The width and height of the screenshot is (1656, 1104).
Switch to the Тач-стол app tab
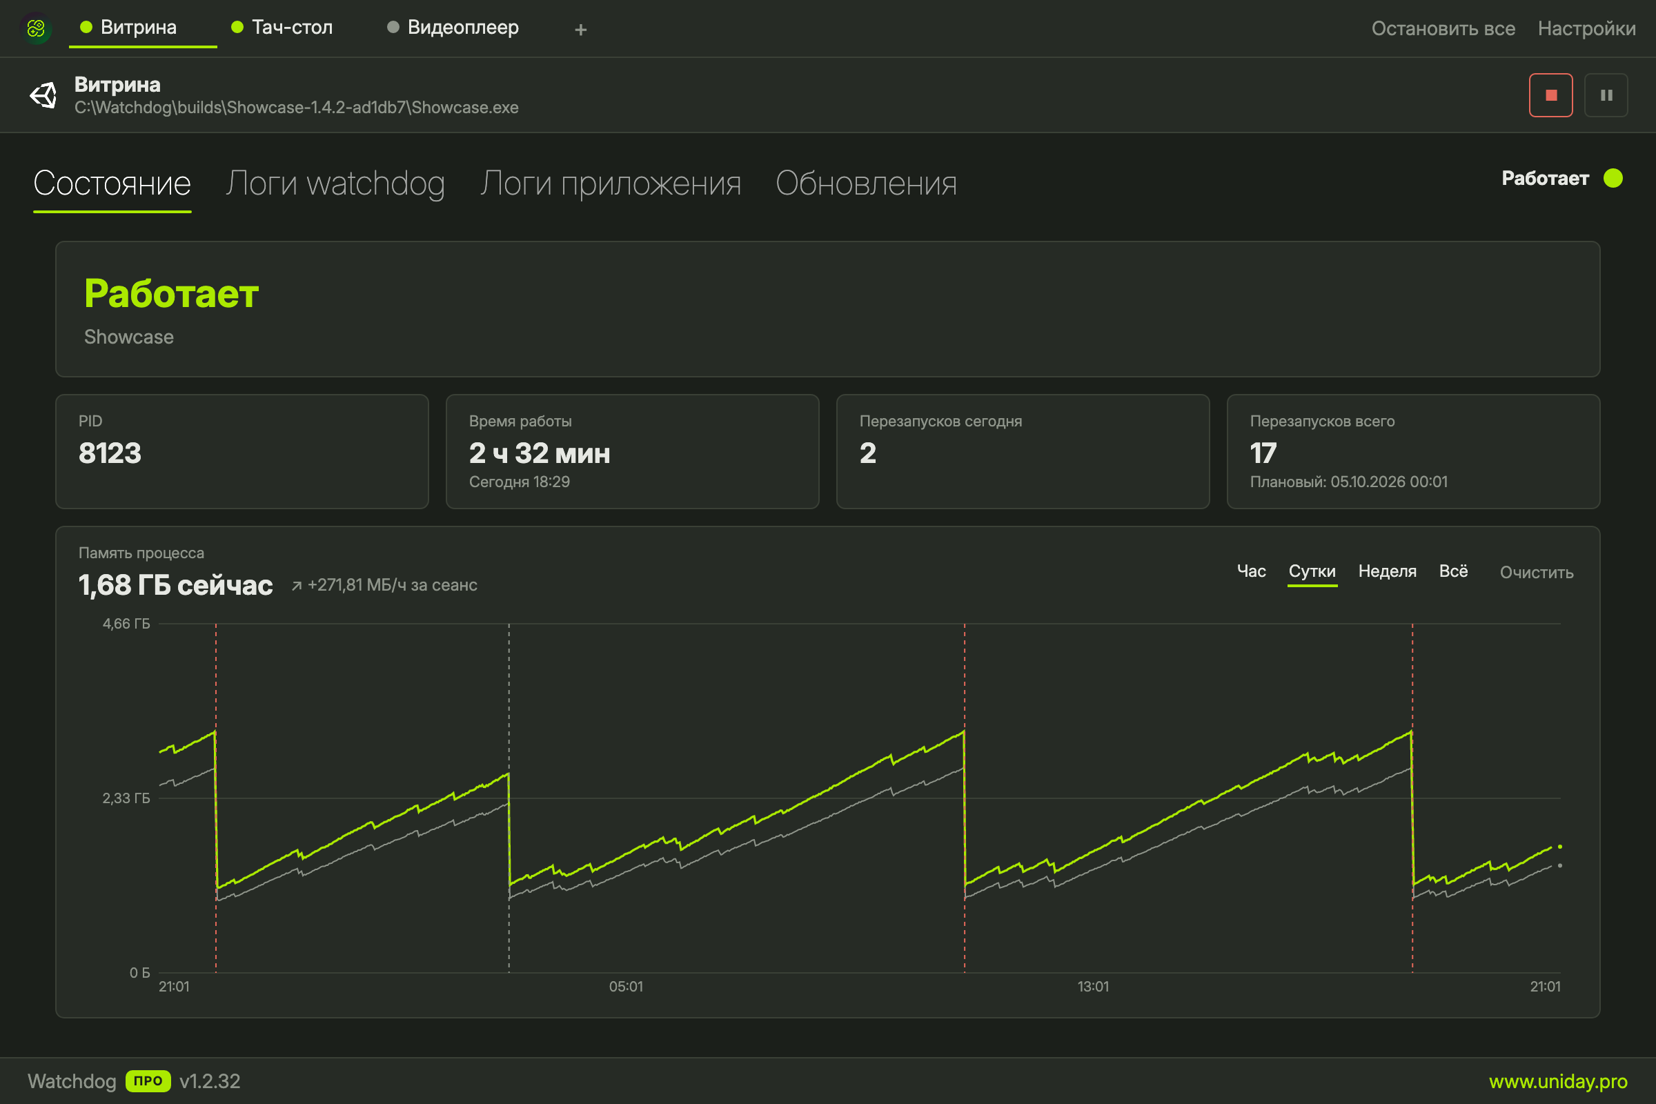click(x=282, y=28)
